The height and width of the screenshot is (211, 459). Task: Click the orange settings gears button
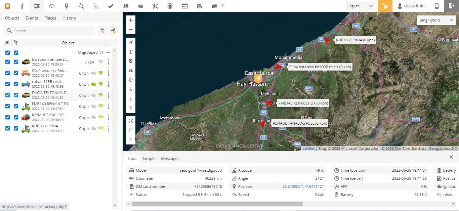click(x=385, y=6)
